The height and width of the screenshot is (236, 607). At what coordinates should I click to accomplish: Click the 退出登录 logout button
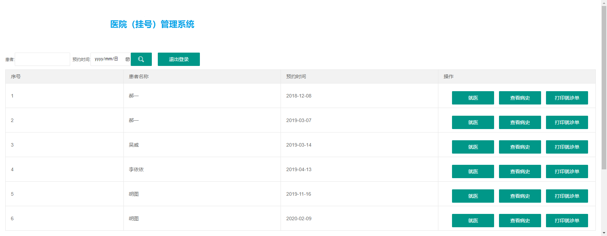178,59
